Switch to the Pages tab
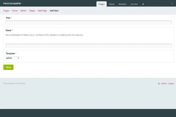Screen dimensions: 176x117 pos(101,4)
